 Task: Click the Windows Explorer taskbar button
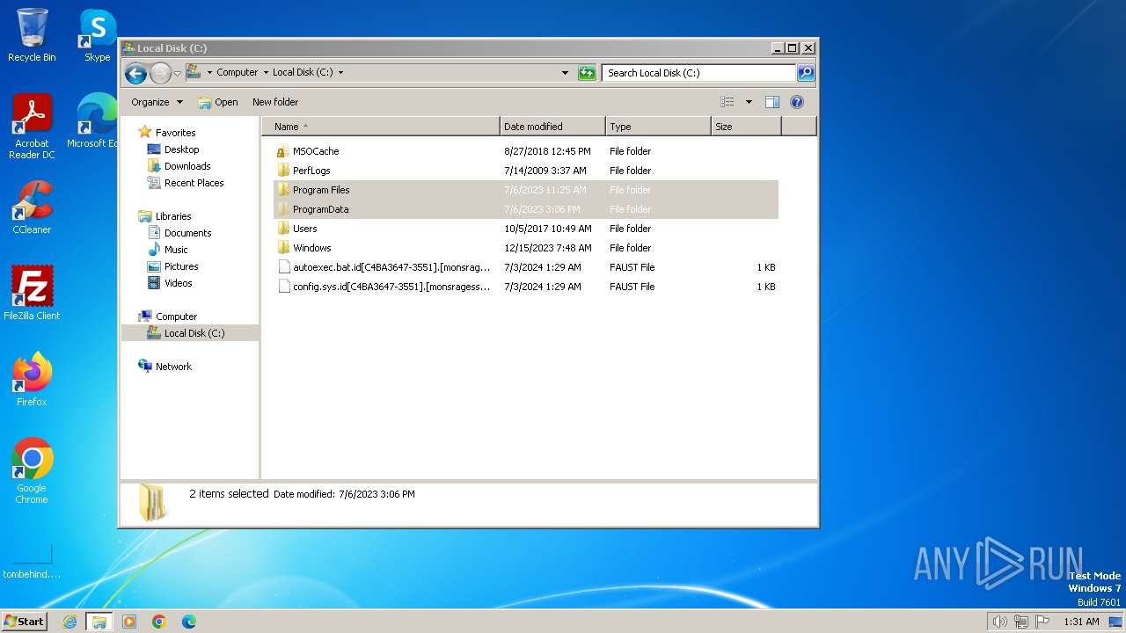[x=99, y=622]
